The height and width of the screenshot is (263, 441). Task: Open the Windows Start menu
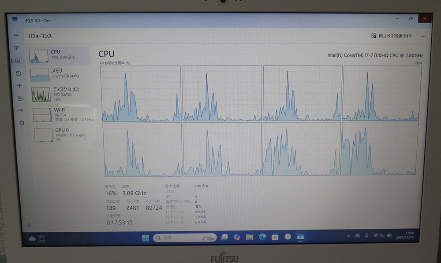pos(146,238)
